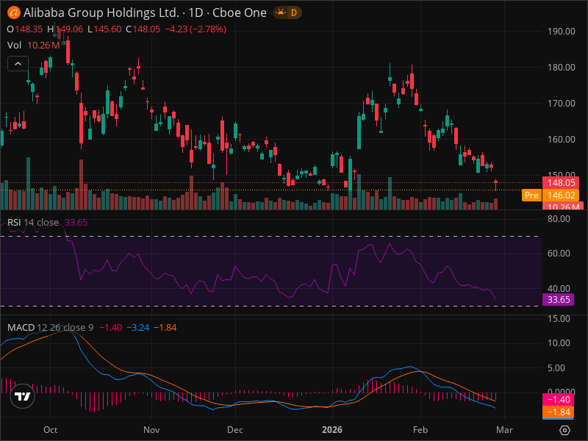Screen dimensions: 588x441
Task: Click the change value −4.23 (−2.78%)
Action: tap(196, 29)
